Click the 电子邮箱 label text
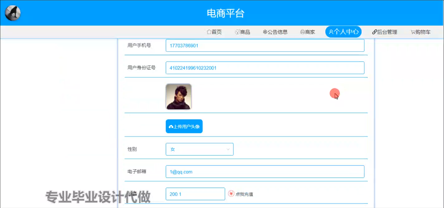This screenshot has width=444, height=208. click(x=137, y=172)
